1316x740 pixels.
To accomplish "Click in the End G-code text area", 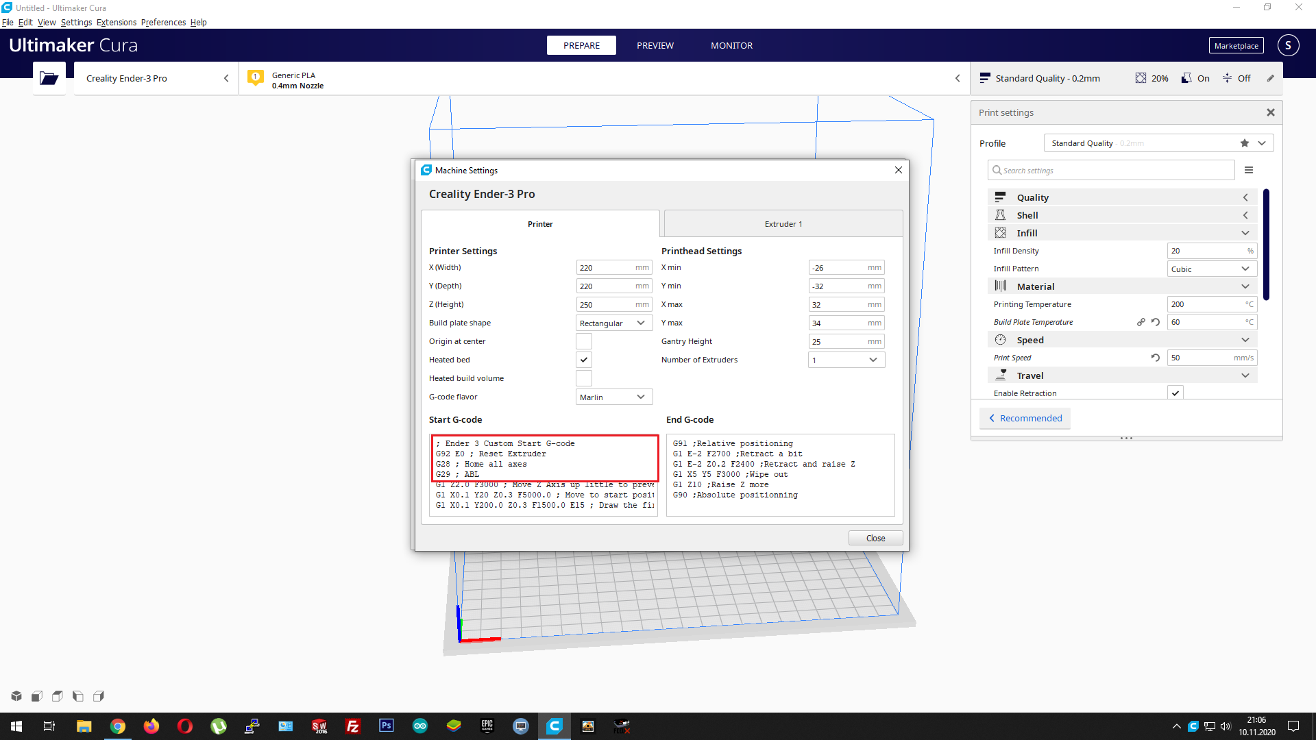I will (x=780, y=475).
